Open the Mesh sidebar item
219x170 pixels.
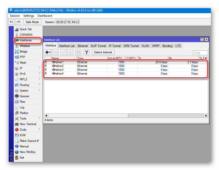click(28, 63)
